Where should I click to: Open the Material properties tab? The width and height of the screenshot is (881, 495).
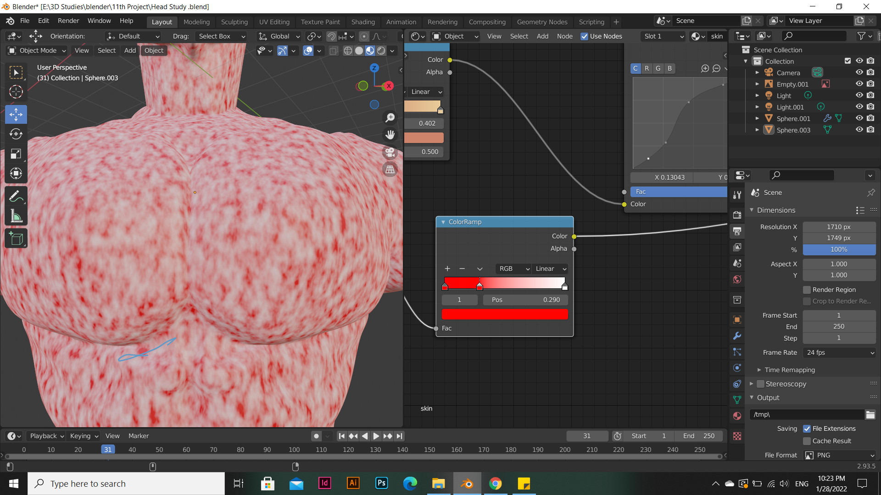pyautogui.click(x=737, y=416)
